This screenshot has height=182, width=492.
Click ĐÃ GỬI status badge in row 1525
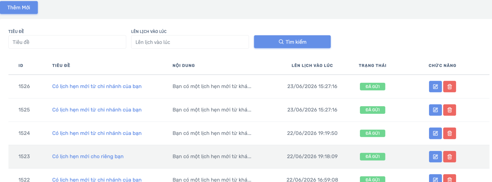click(x=373, y=110)
